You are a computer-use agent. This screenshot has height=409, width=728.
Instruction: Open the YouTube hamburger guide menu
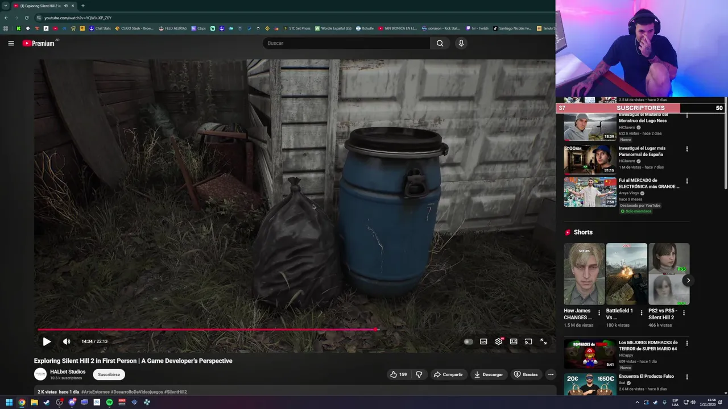(x=11, y=43)
